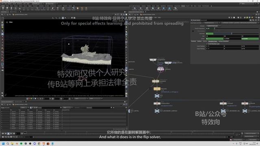
Task: Add new shelf tab with plus after Drive Simulation
Action: point(211,6)
